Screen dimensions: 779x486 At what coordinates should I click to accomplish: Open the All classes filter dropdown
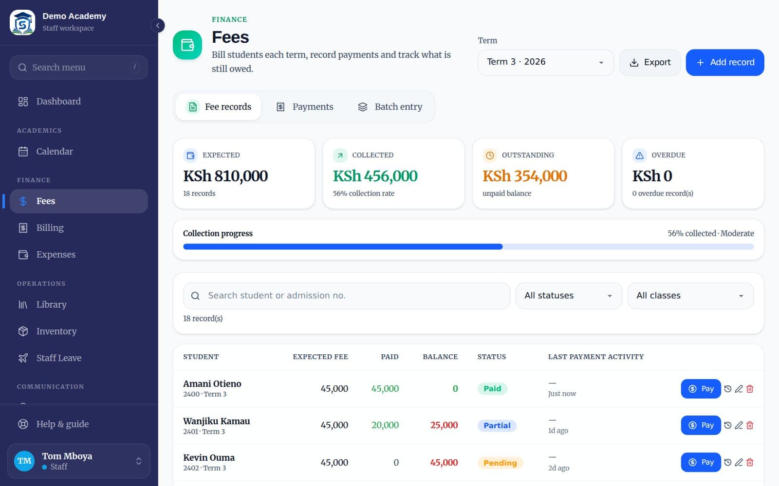690,295
